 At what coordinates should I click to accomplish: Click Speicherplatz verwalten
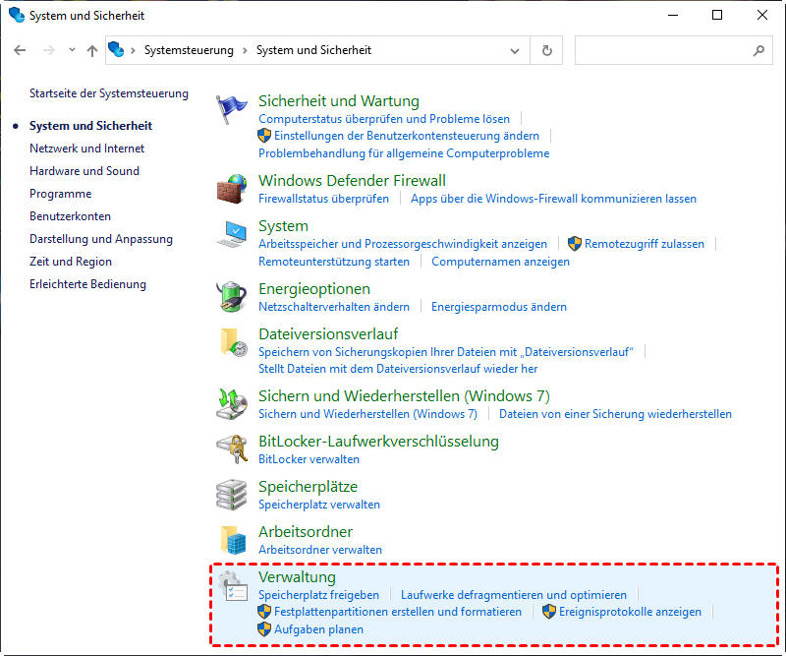point(319,505)
